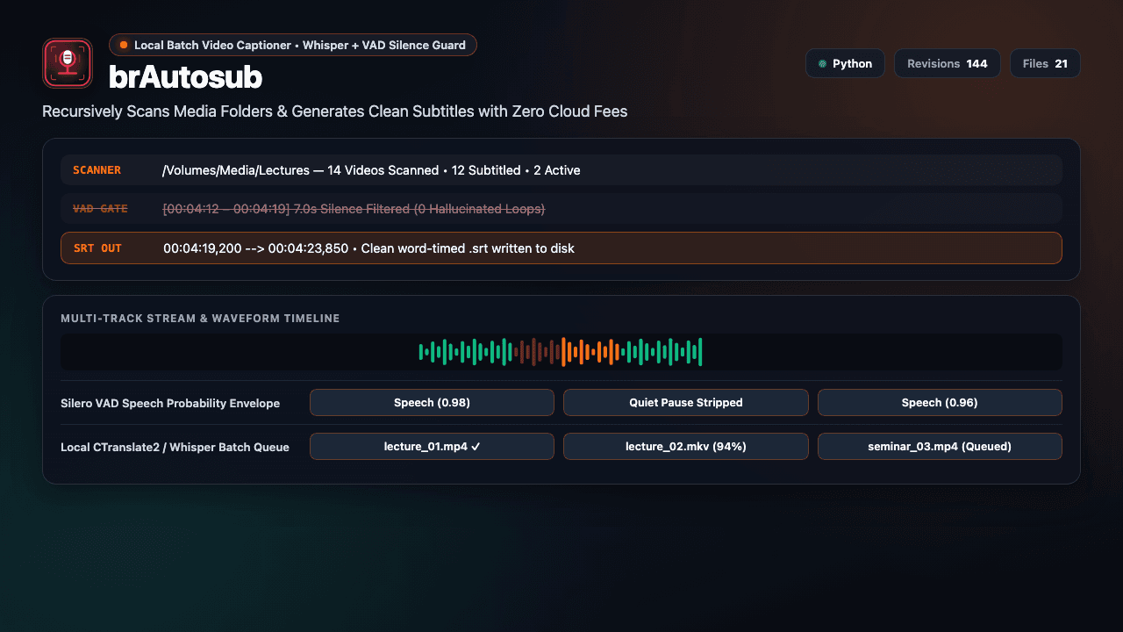Select the struck-through VAD GATE log row
Screen dimensions: 1123x632
click(561, 209)
